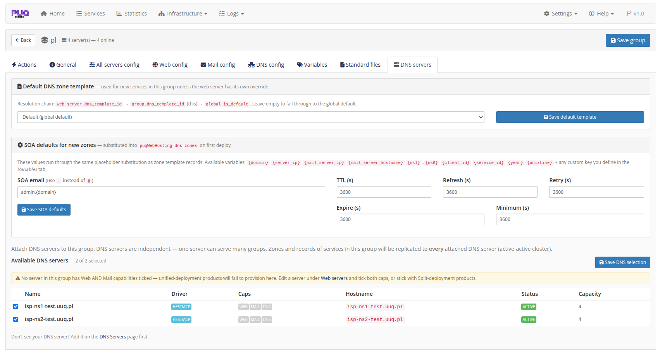Click the Mail config envelope icon
This screenshot has width=660, height=352.
pyautogui.click(x=203, y=65)
